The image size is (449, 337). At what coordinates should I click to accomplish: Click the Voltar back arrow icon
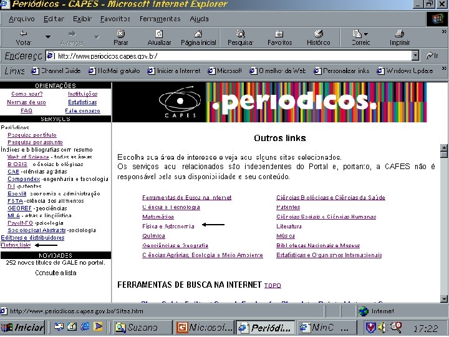[x=24, y=34]
